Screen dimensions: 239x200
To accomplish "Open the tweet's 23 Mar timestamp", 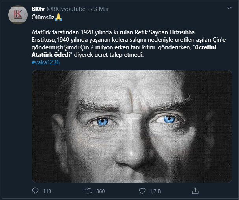I will click(100, 9).
